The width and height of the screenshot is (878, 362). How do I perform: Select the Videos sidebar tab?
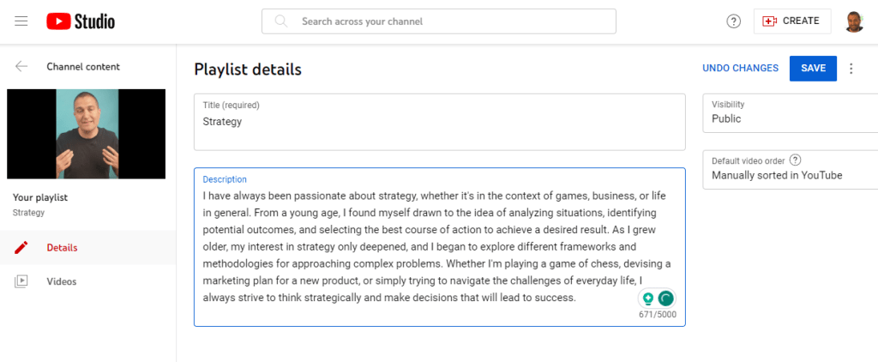coord(88,281)
